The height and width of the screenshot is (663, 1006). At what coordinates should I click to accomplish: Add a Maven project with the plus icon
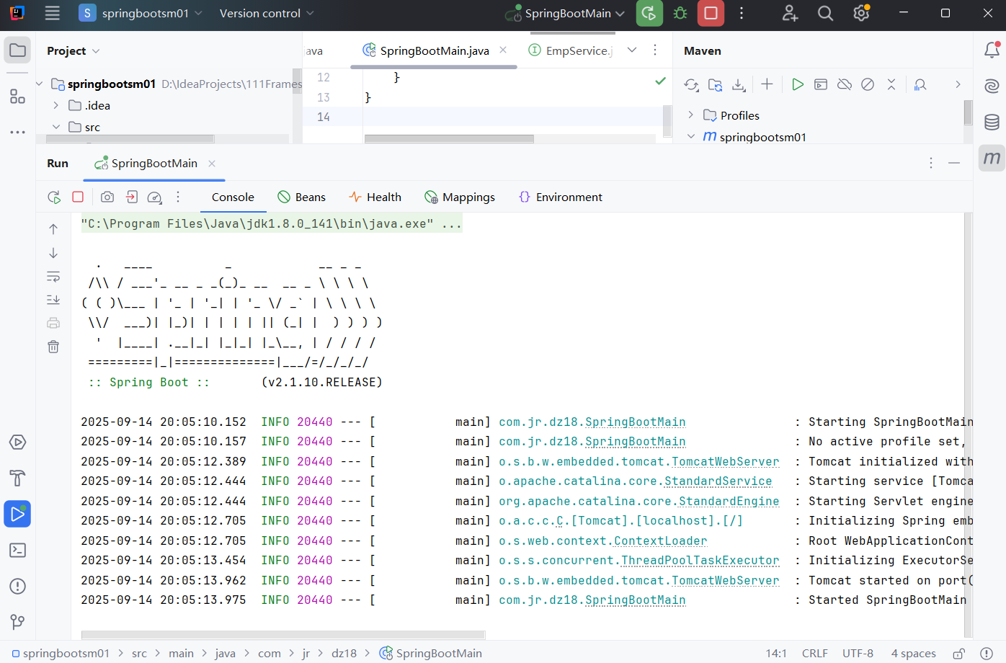point(767,84)
